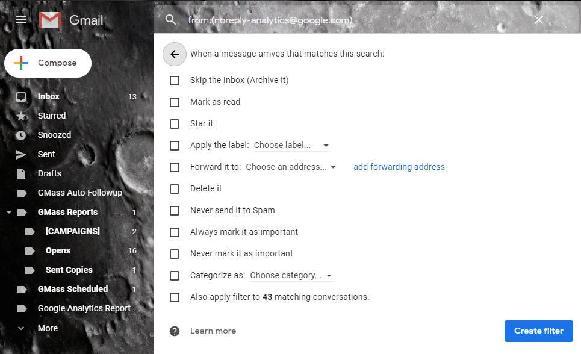Viewport: 581px width, 354px height.
Task: Click add forwarding address
Action: 399,167
